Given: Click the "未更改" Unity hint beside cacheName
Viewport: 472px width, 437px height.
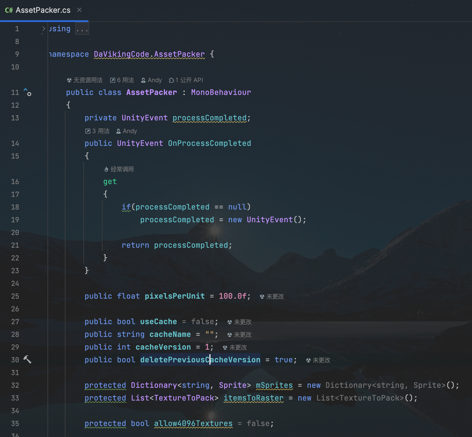Looking at the screenshot, I should coord(239,335).
